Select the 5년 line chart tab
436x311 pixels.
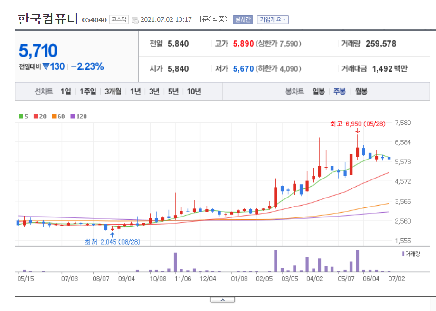173,92
